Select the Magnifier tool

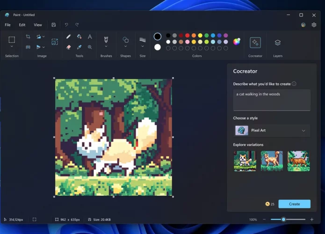tap(90, 47)
